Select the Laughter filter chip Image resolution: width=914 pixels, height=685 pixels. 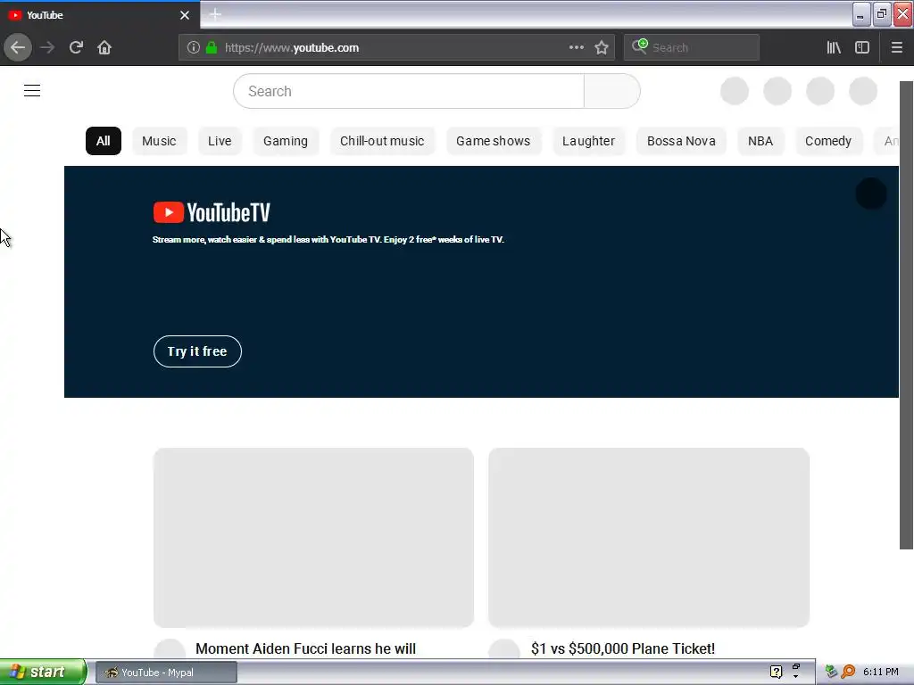(589, 141)
